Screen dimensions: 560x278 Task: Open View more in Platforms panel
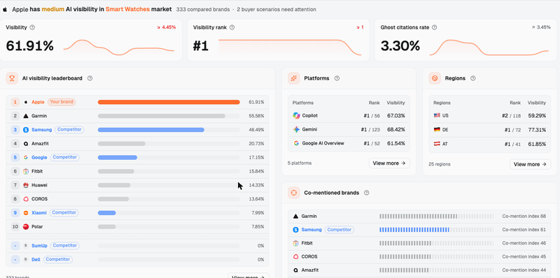389,163
